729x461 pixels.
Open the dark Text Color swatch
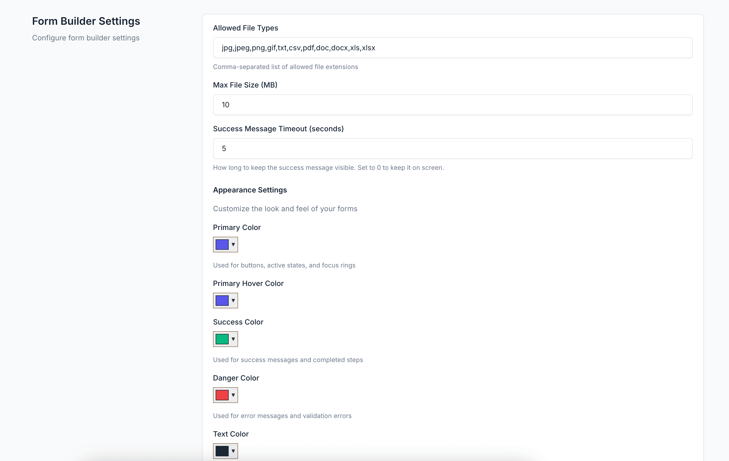click(222, 451)
